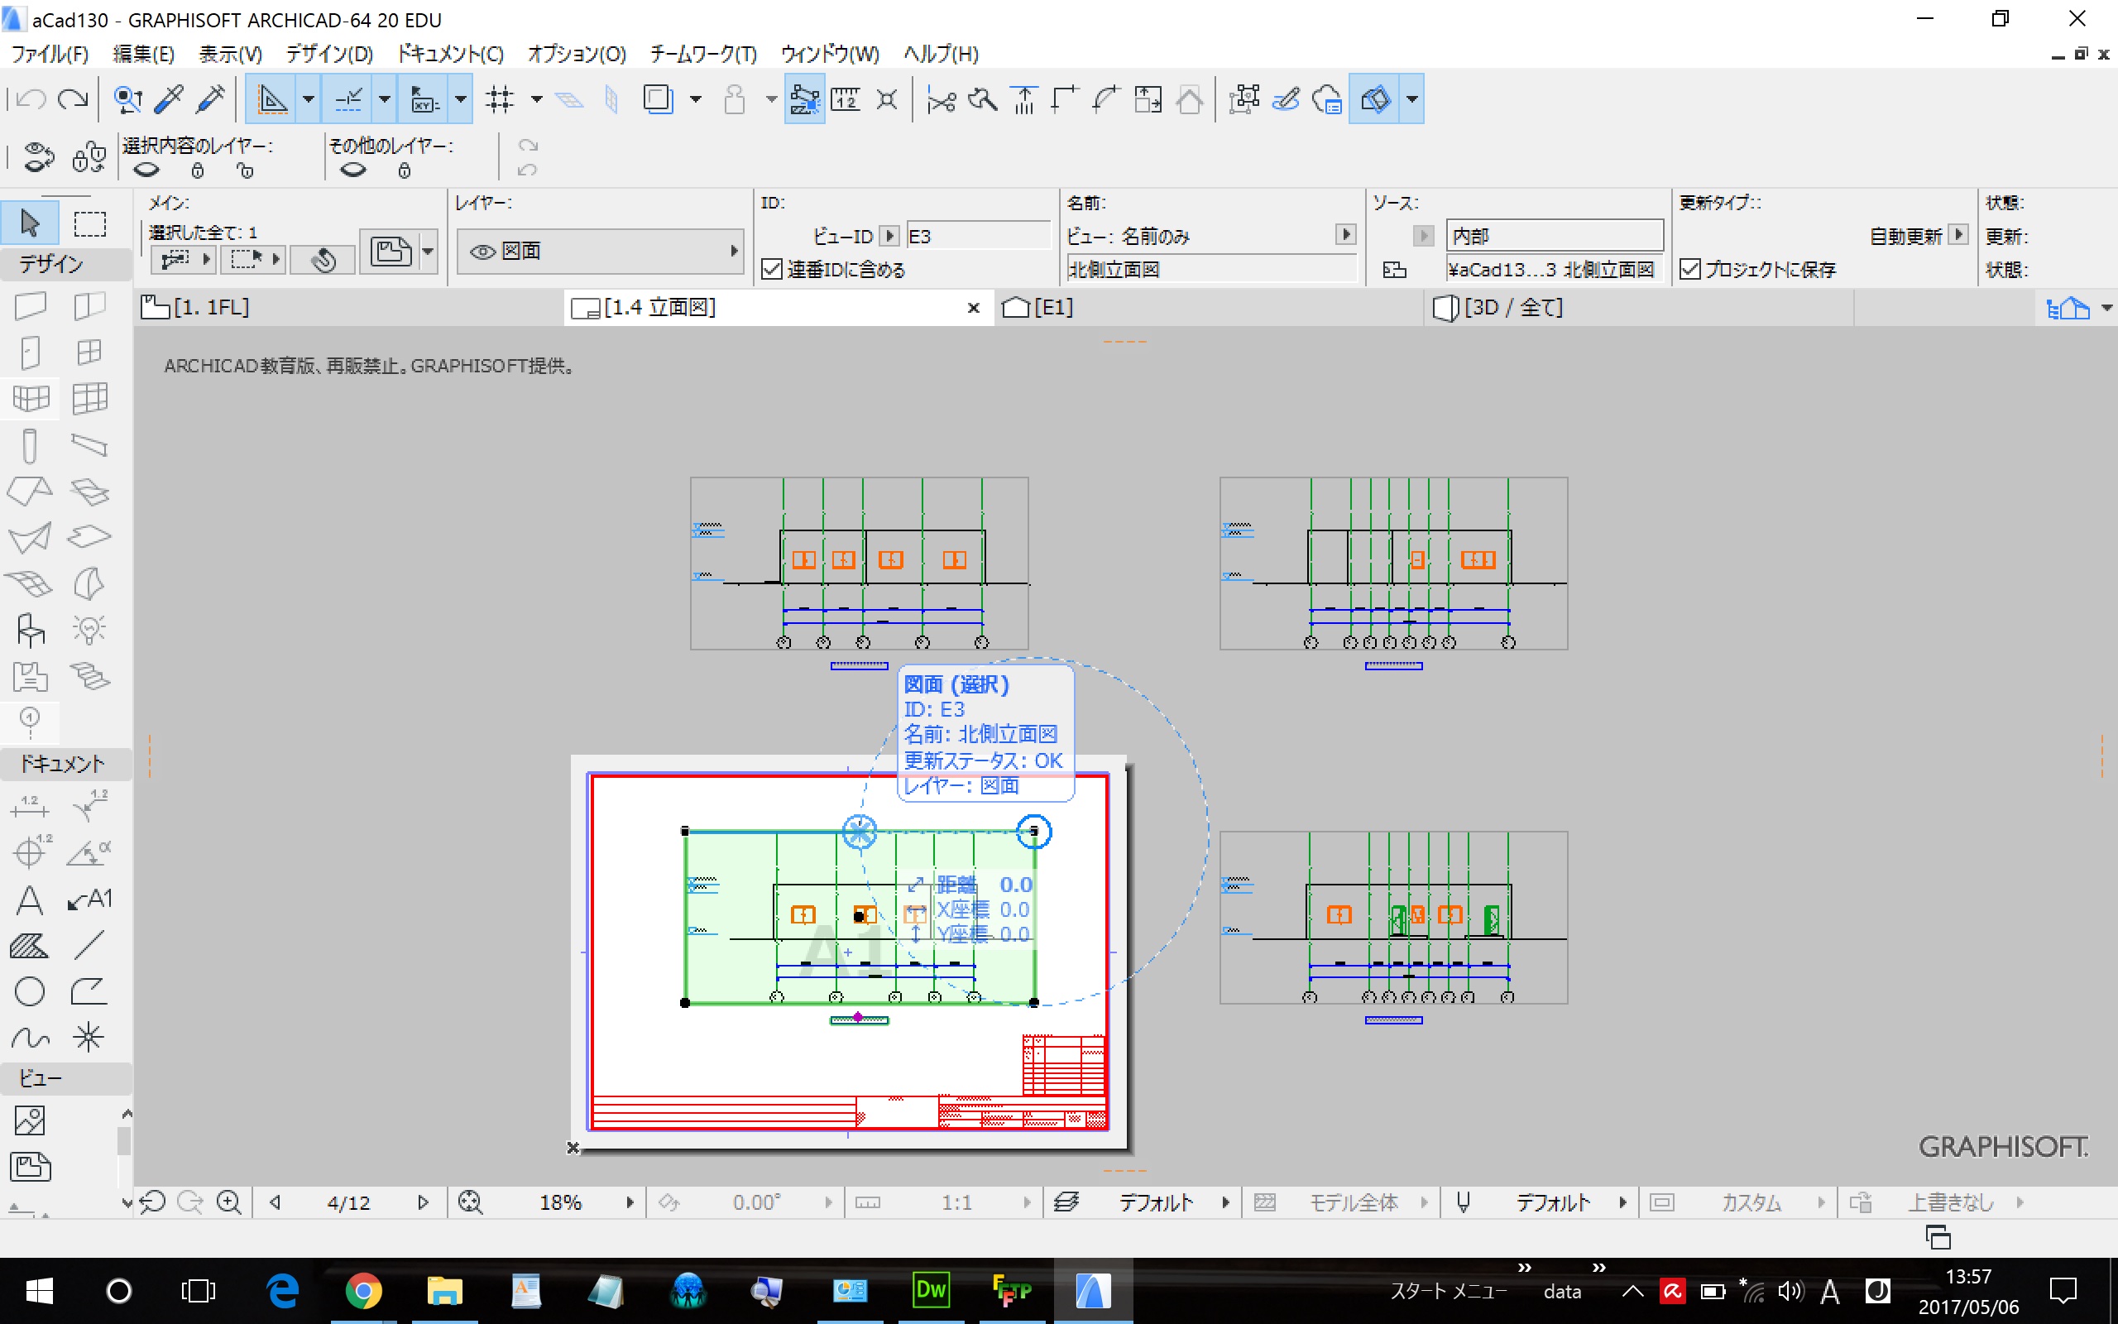Go to the previous layout page
The image size is (2118, 1324).
[x=275, y=1202]
